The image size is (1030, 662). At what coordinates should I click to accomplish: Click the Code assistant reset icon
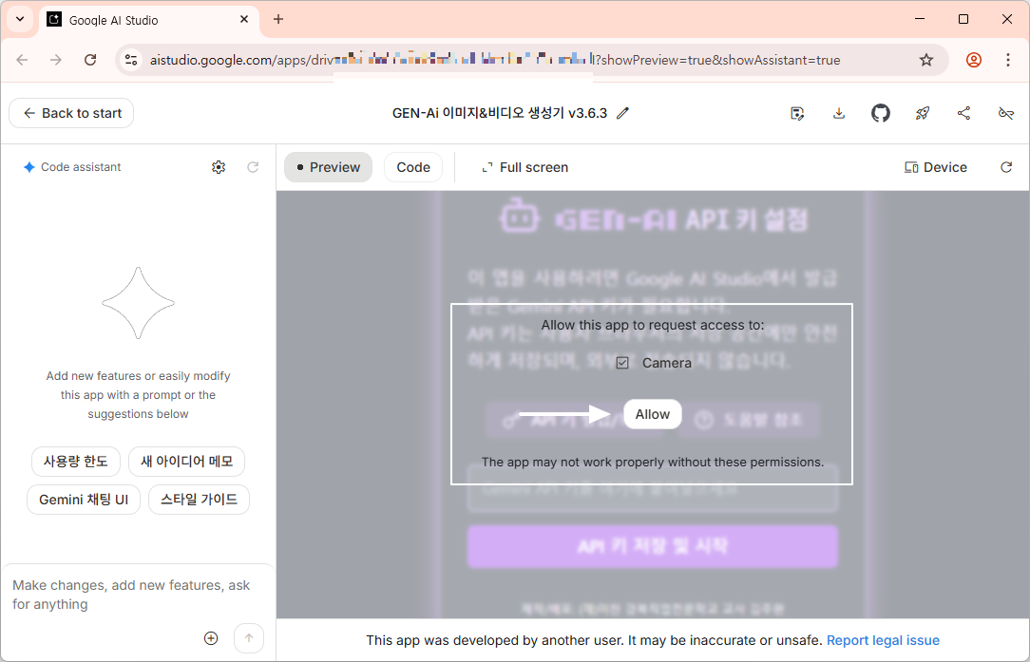pos(253,167)
